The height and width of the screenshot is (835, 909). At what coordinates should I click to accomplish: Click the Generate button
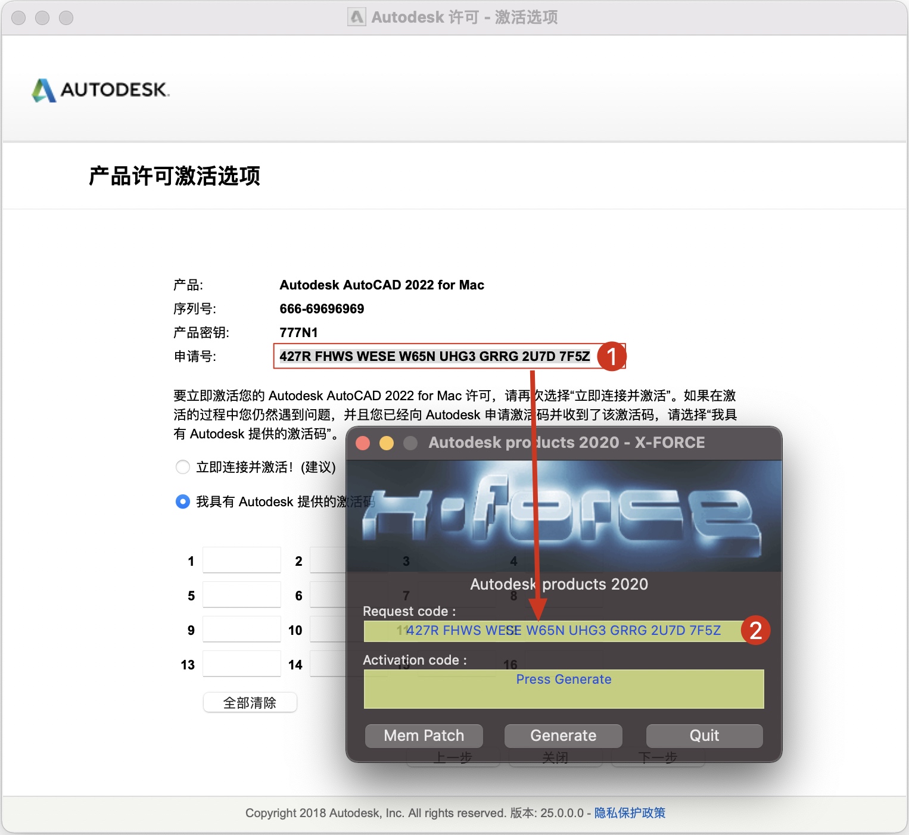563,736
